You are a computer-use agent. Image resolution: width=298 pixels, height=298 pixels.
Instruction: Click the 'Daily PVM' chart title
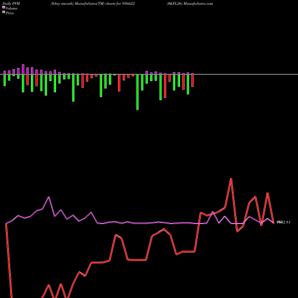[11, 4]
